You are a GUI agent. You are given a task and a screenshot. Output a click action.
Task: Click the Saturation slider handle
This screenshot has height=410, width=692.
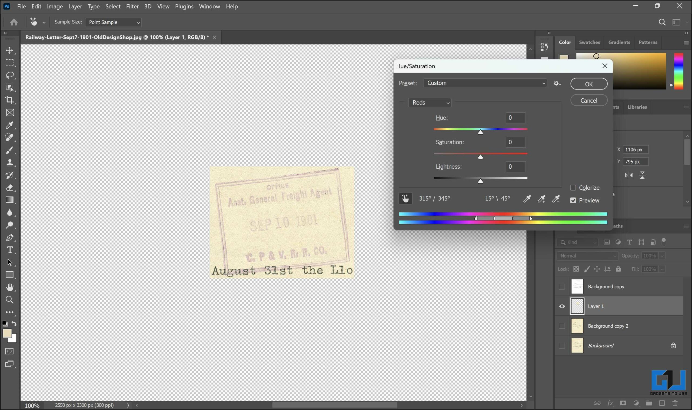click(480, 157)
